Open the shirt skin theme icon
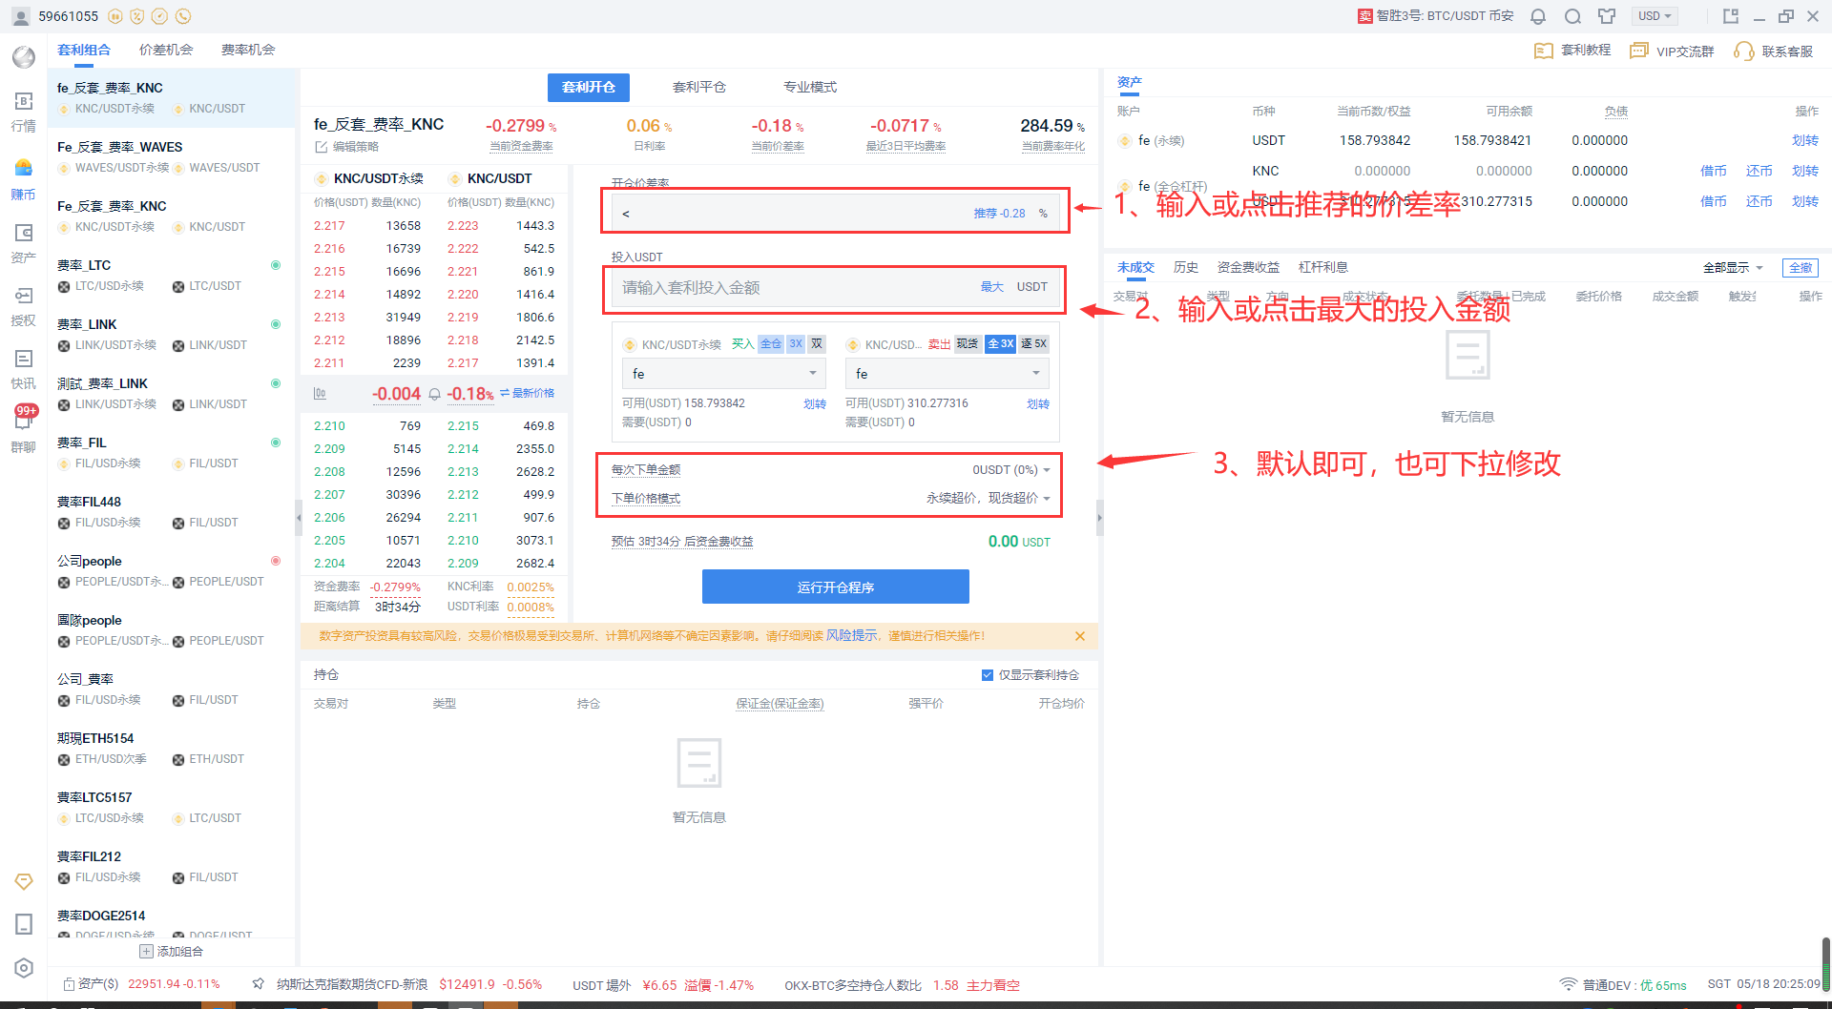 [x=1608, y=16]
